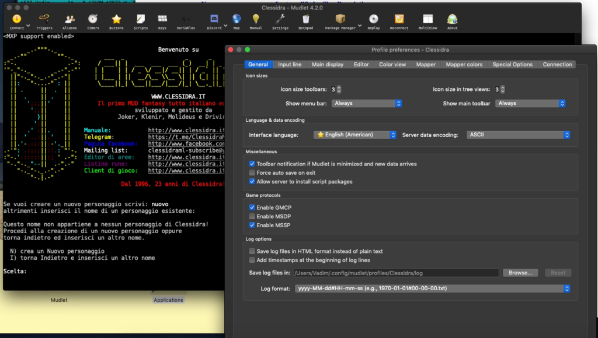The height and width of the screenshot is (338, 598).
Task: Uncheck Enable MSSP
Action: (x=252, y=226)
